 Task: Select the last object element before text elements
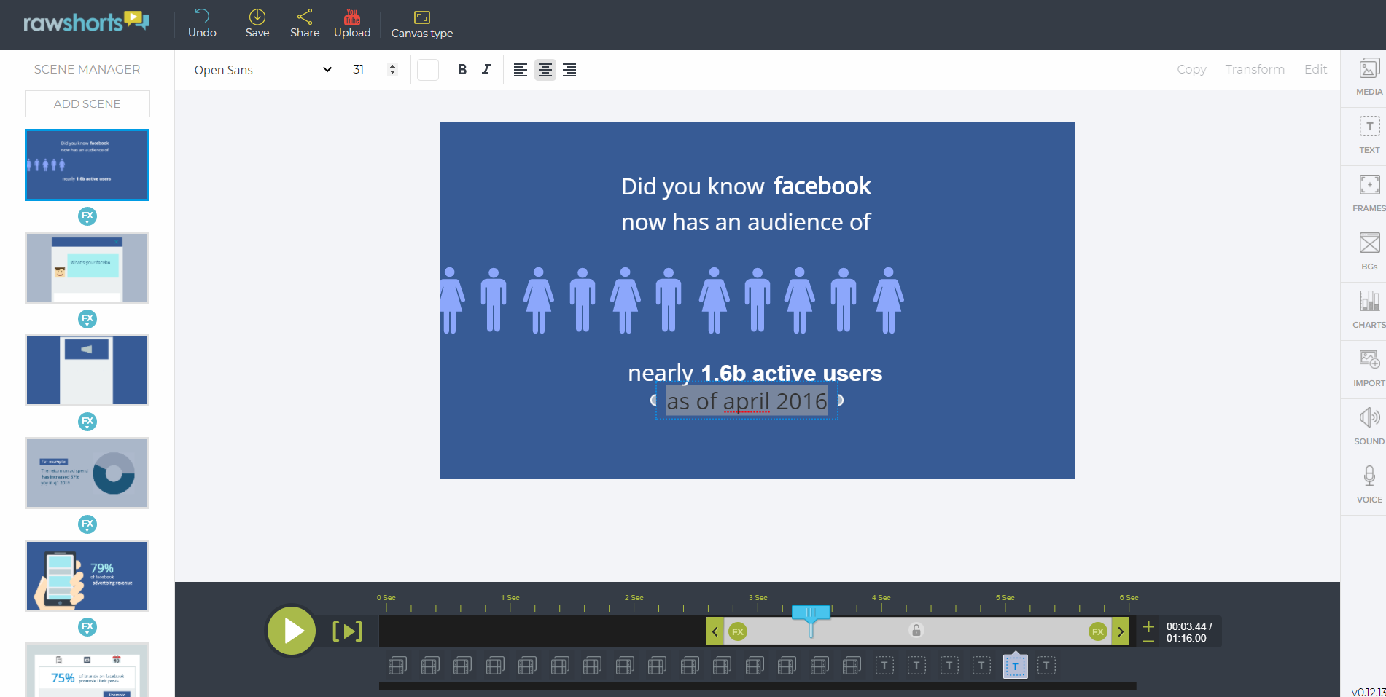coord(852,666)
